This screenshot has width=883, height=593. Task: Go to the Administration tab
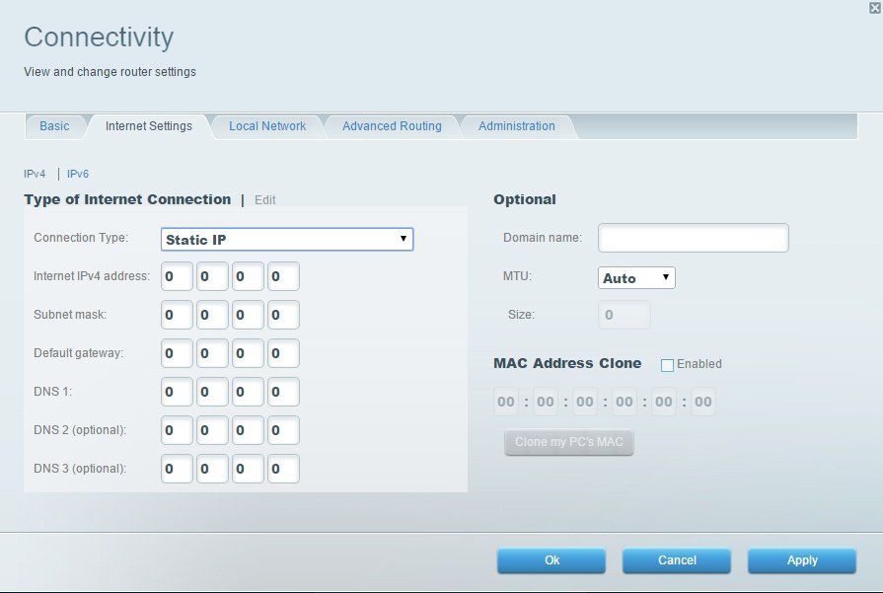(516, 126)
